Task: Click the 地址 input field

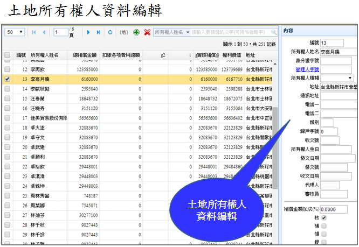Action: point(339,87)
